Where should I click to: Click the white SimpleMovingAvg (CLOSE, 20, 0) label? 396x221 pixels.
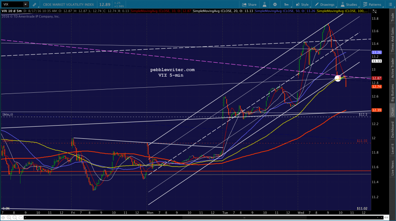coord(217,11)
